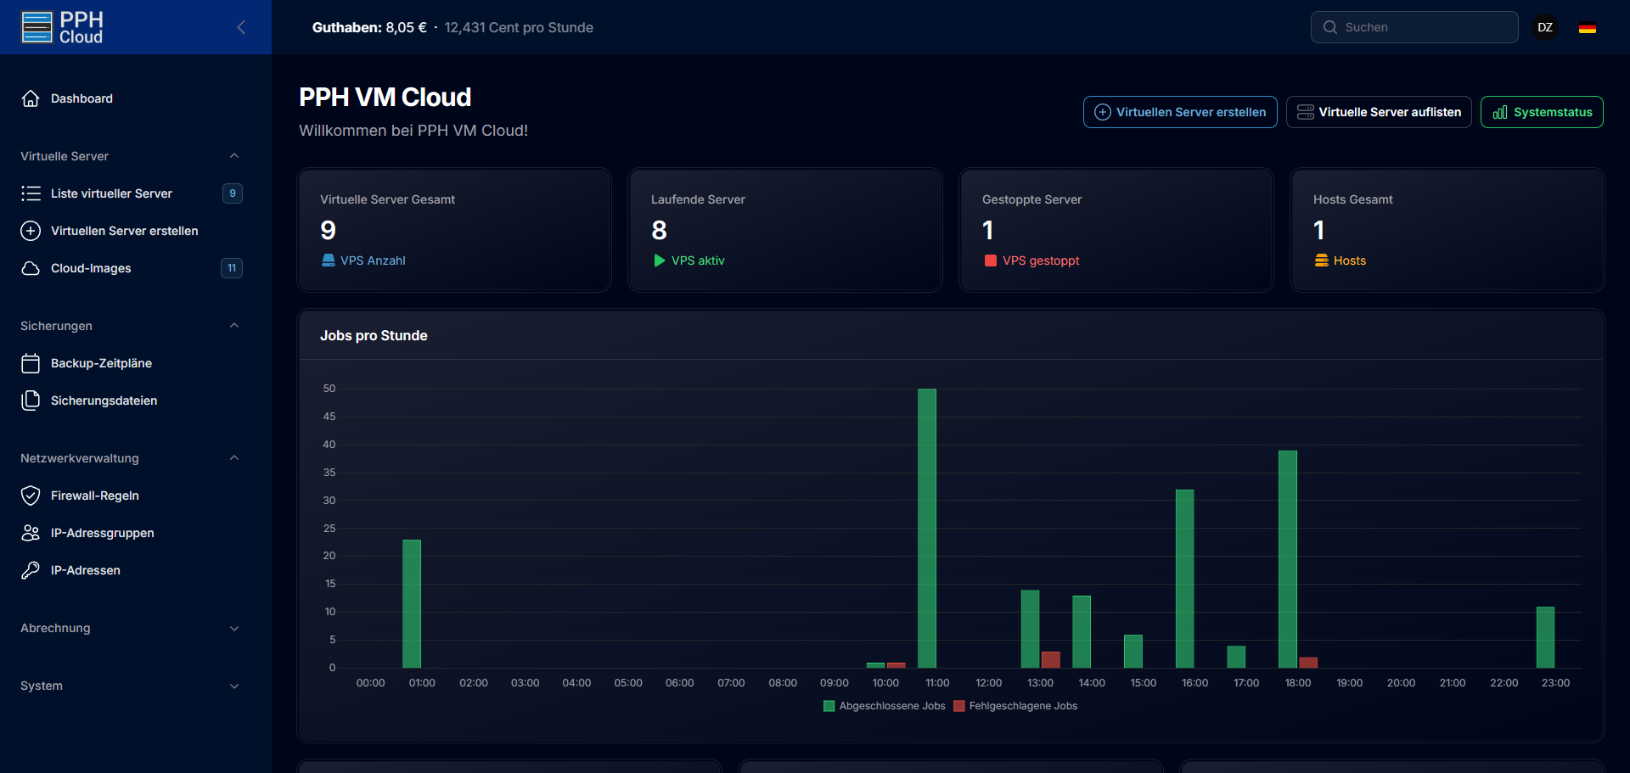
Task: Open Backup-Zeitpläne via calendar icon
Action: click(31, 362)
